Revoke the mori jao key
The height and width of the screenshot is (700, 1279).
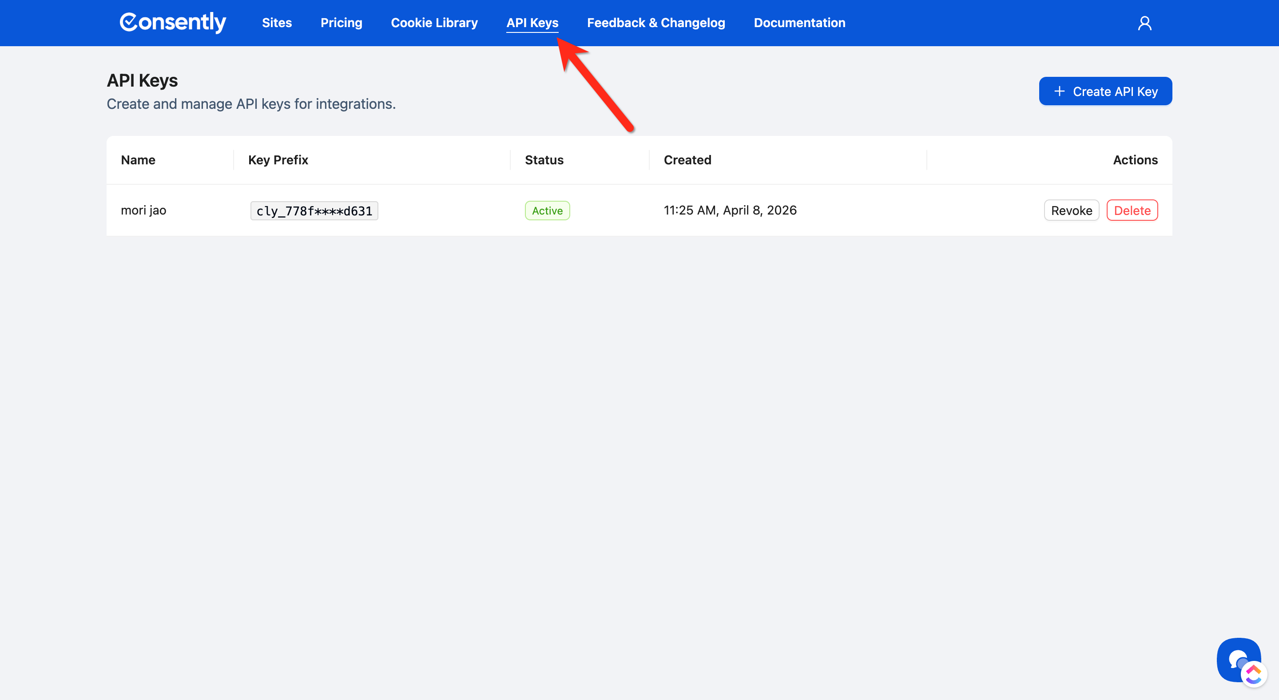click(1072, 211)
